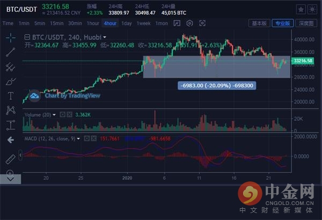
Task: Click the back arrow icon
Action: pyautogui.click(x=11, y=140)
